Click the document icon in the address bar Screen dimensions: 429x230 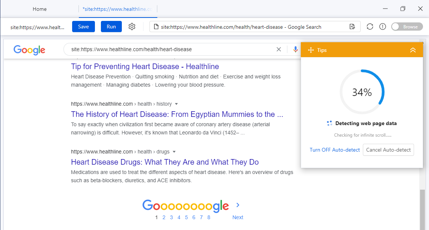(156, 27)
